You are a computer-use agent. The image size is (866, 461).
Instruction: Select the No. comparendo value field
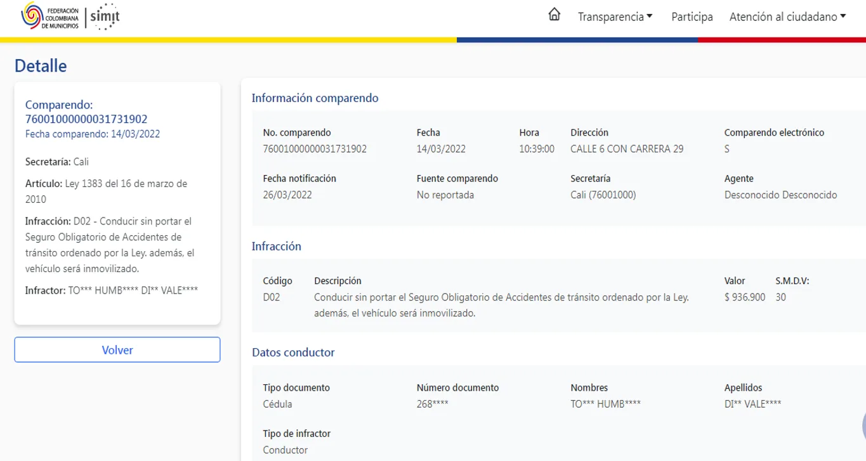click(x=315, y=149)
